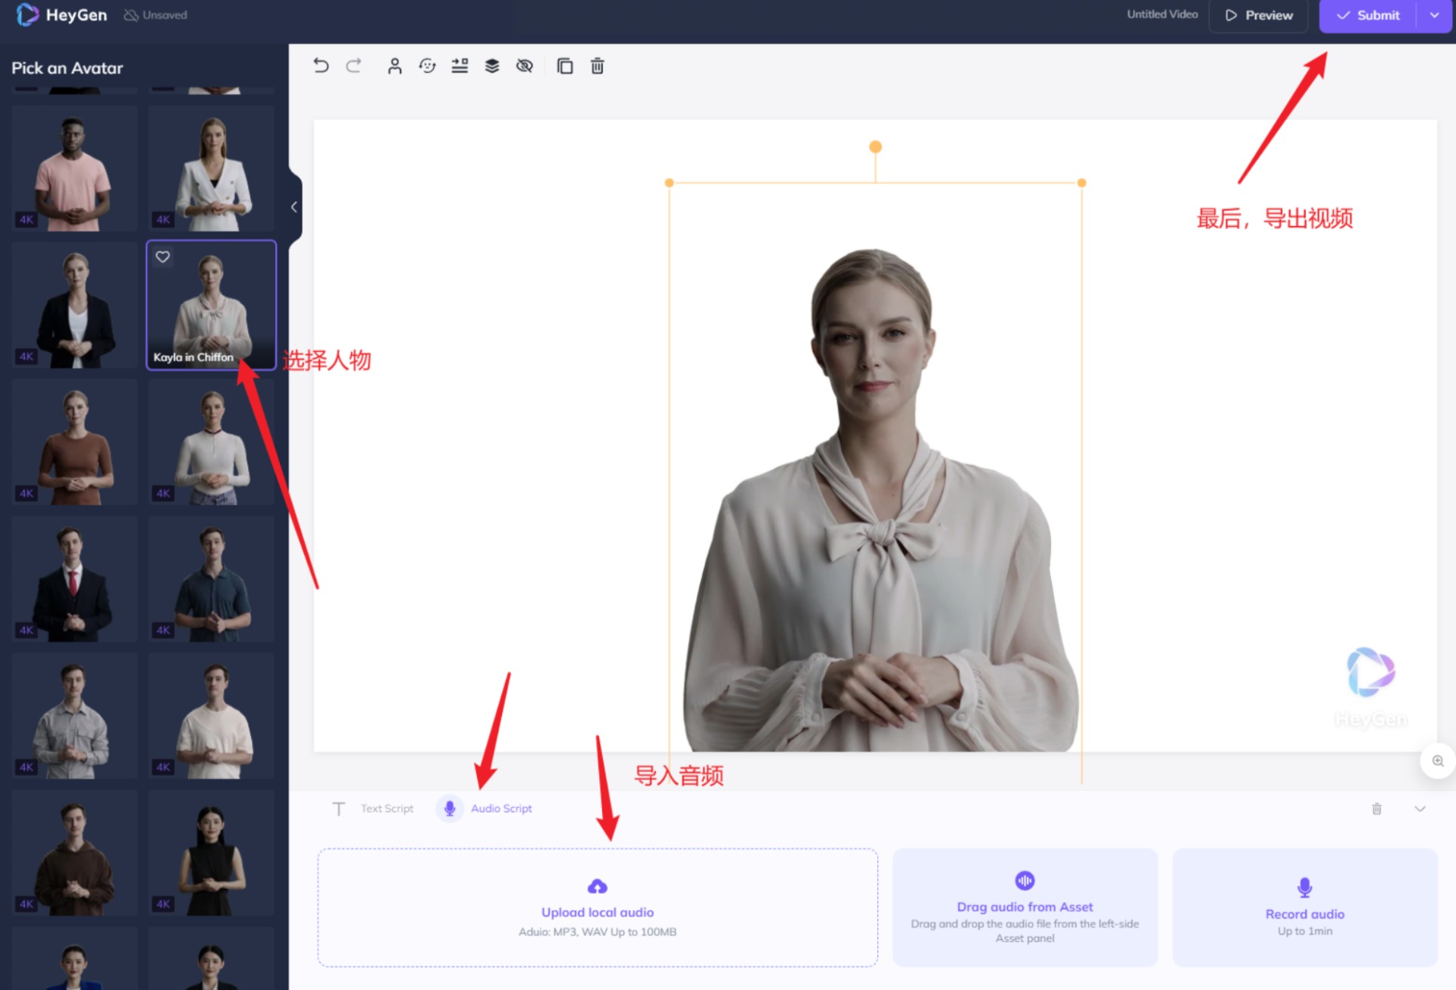Select the woman in white sweater avatar
Viewport: 1456px width, 990px height.
tap(212, 442)
